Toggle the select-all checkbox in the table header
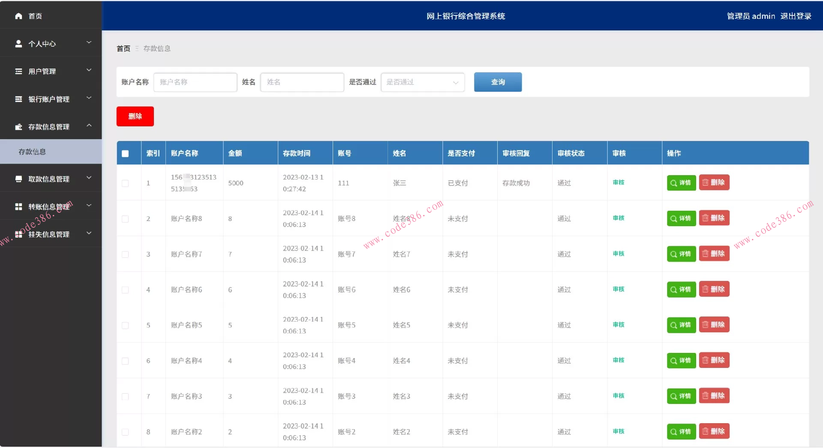The width and height of the screenshot is (823, 448). point(125,153)
